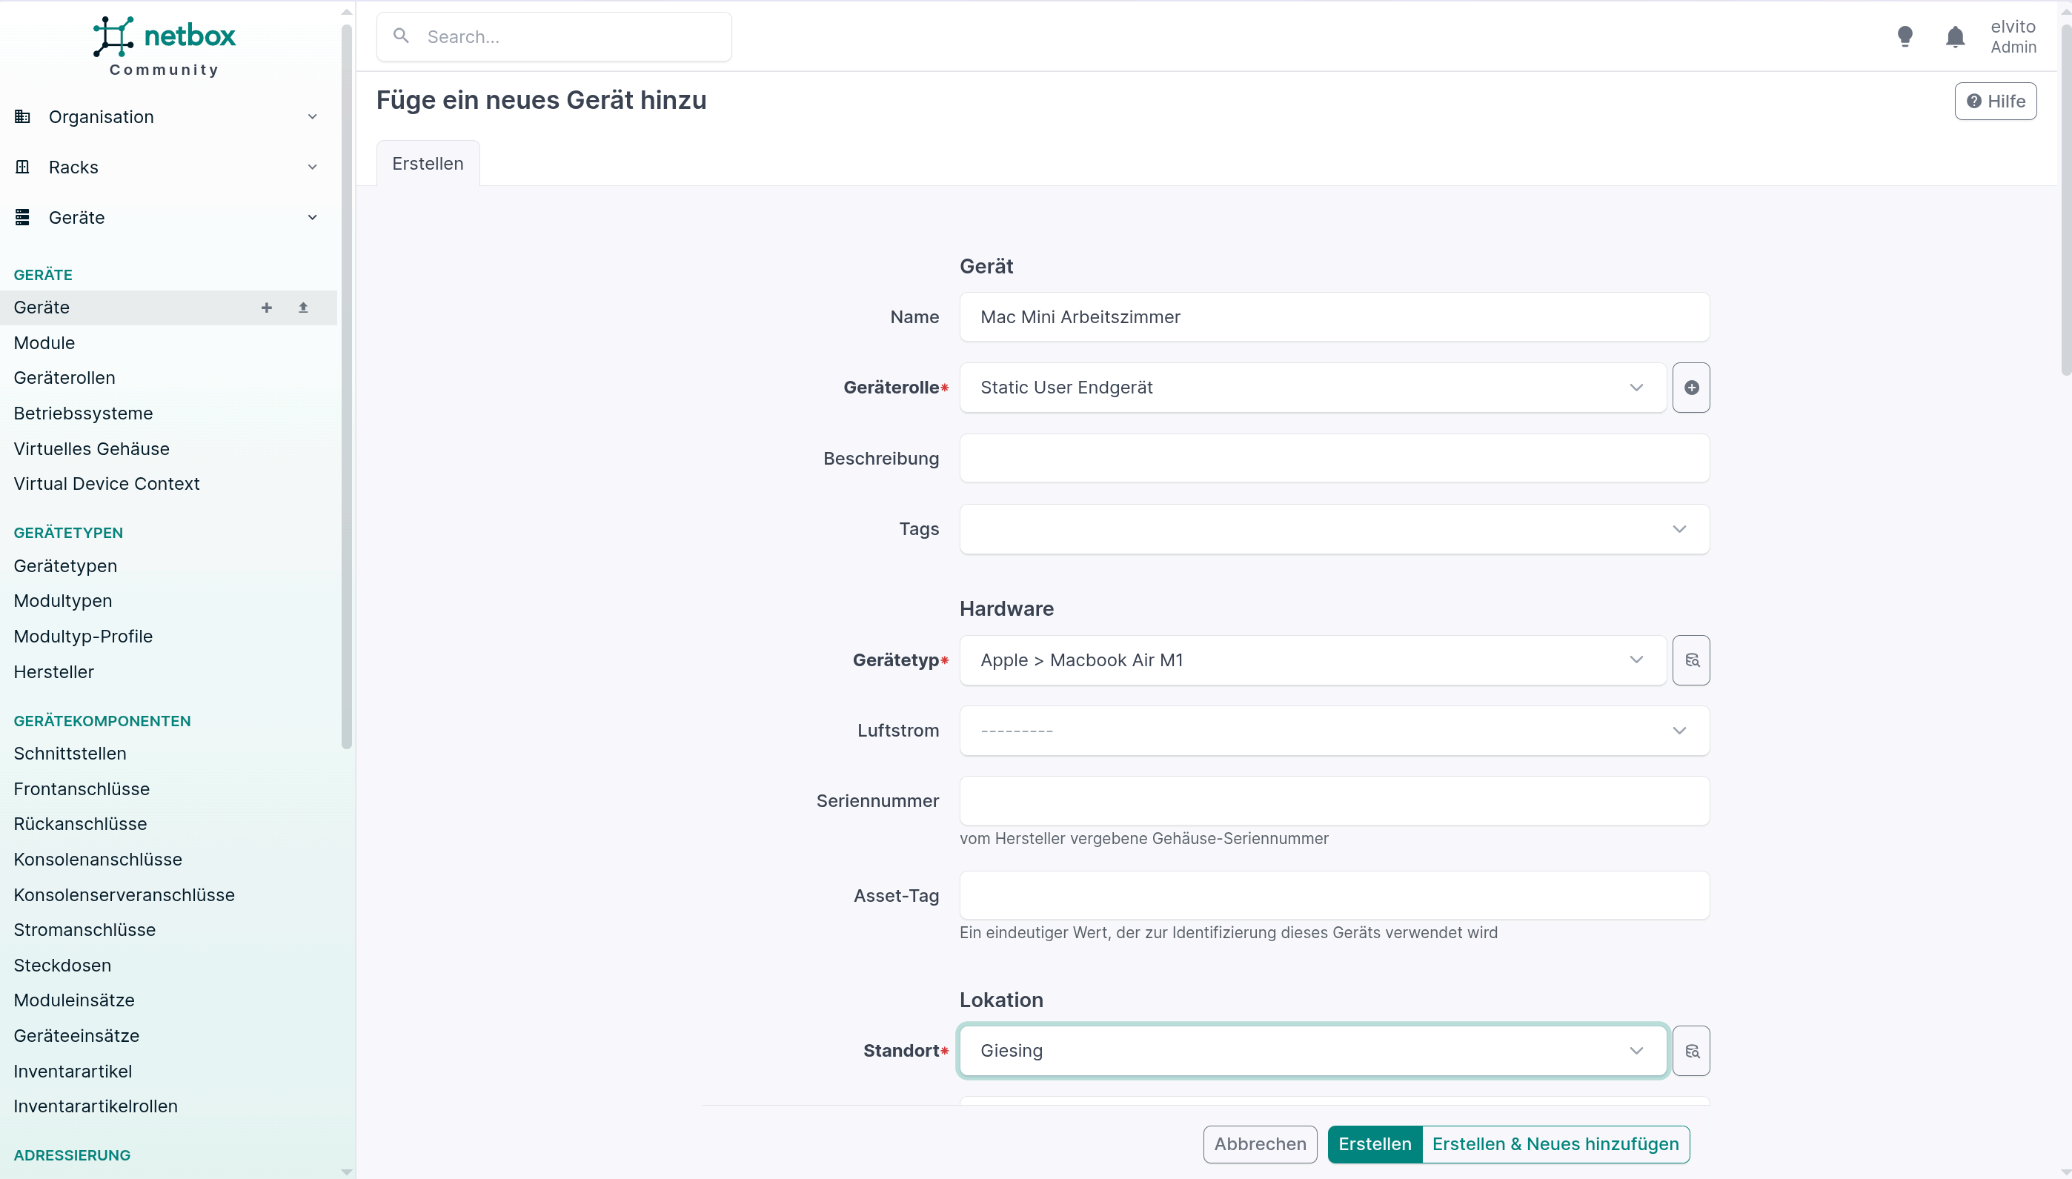Open the Gerätetyp dropdown
Image resolution: width=2072 pixels, height=1179 pixels.
1312,660
